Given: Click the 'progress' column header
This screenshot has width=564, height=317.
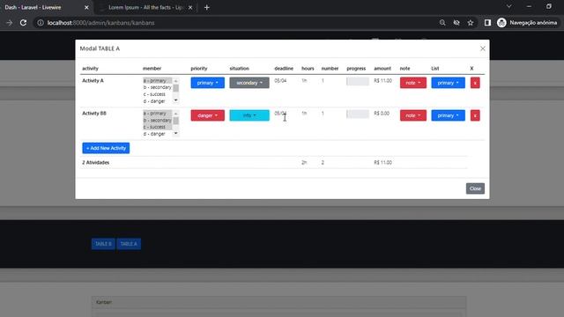Looking at the screenshot, I should 356,69.
